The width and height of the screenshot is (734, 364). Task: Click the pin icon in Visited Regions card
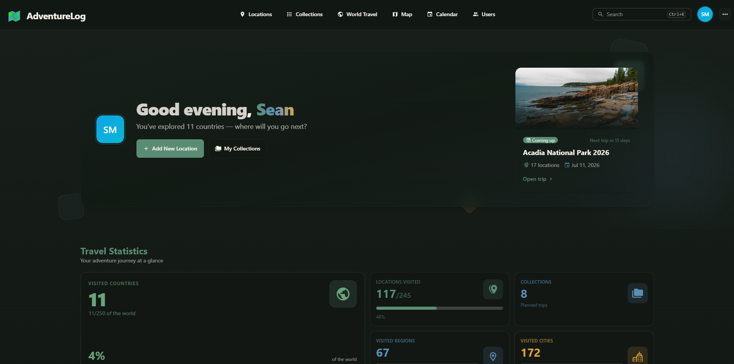pyautogui.click(x=493, y=357)
